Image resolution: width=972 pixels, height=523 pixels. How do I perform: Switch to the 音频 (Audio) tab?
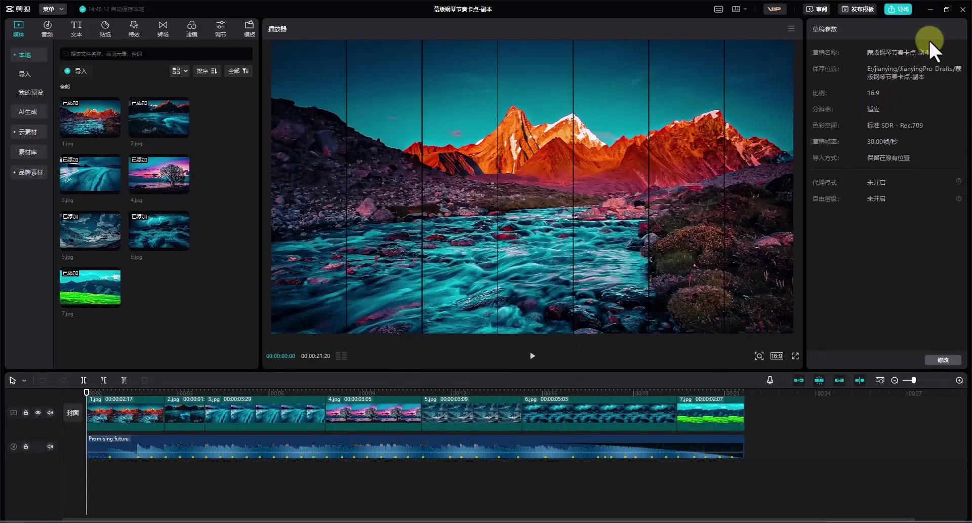tap(47, 29)
